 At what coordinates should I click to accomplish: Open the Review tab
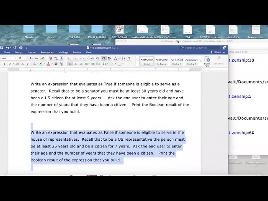coord(77,52)
